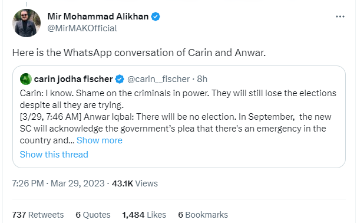Click Mir Mohammad Alikhan's profile picture

point(27,23)
